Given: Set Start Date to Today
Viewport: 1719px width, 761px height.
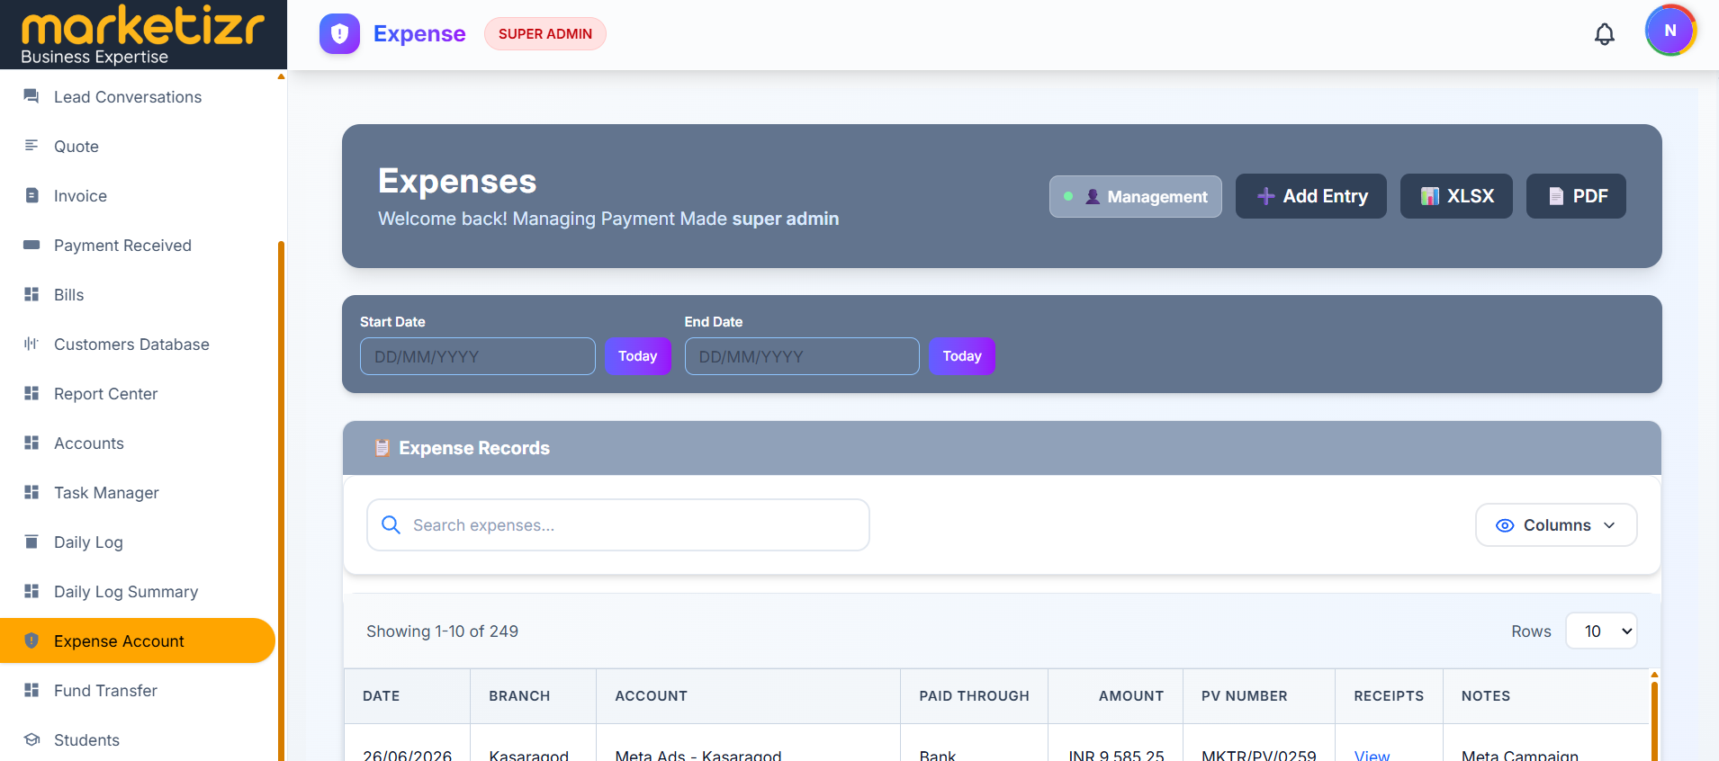Looking at the screenshot, I should pyautogui.click(x=638, y=356).
